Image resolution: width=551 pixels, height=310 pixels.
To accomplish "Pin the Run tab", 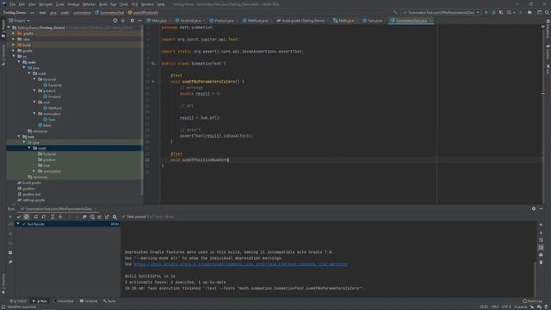I will tap(10, 262).
